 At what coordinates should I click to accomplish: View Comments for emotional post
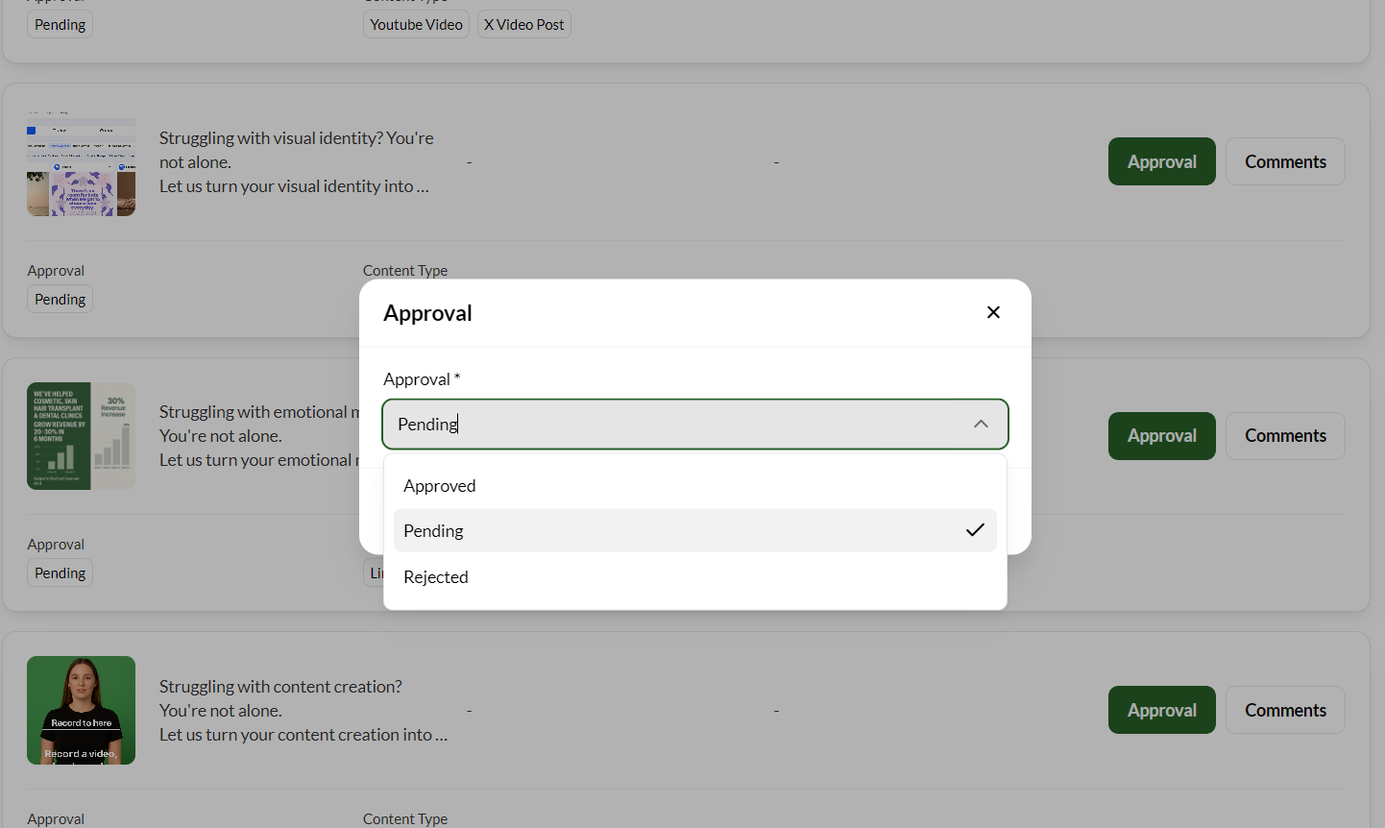[x=1284, y=436]
